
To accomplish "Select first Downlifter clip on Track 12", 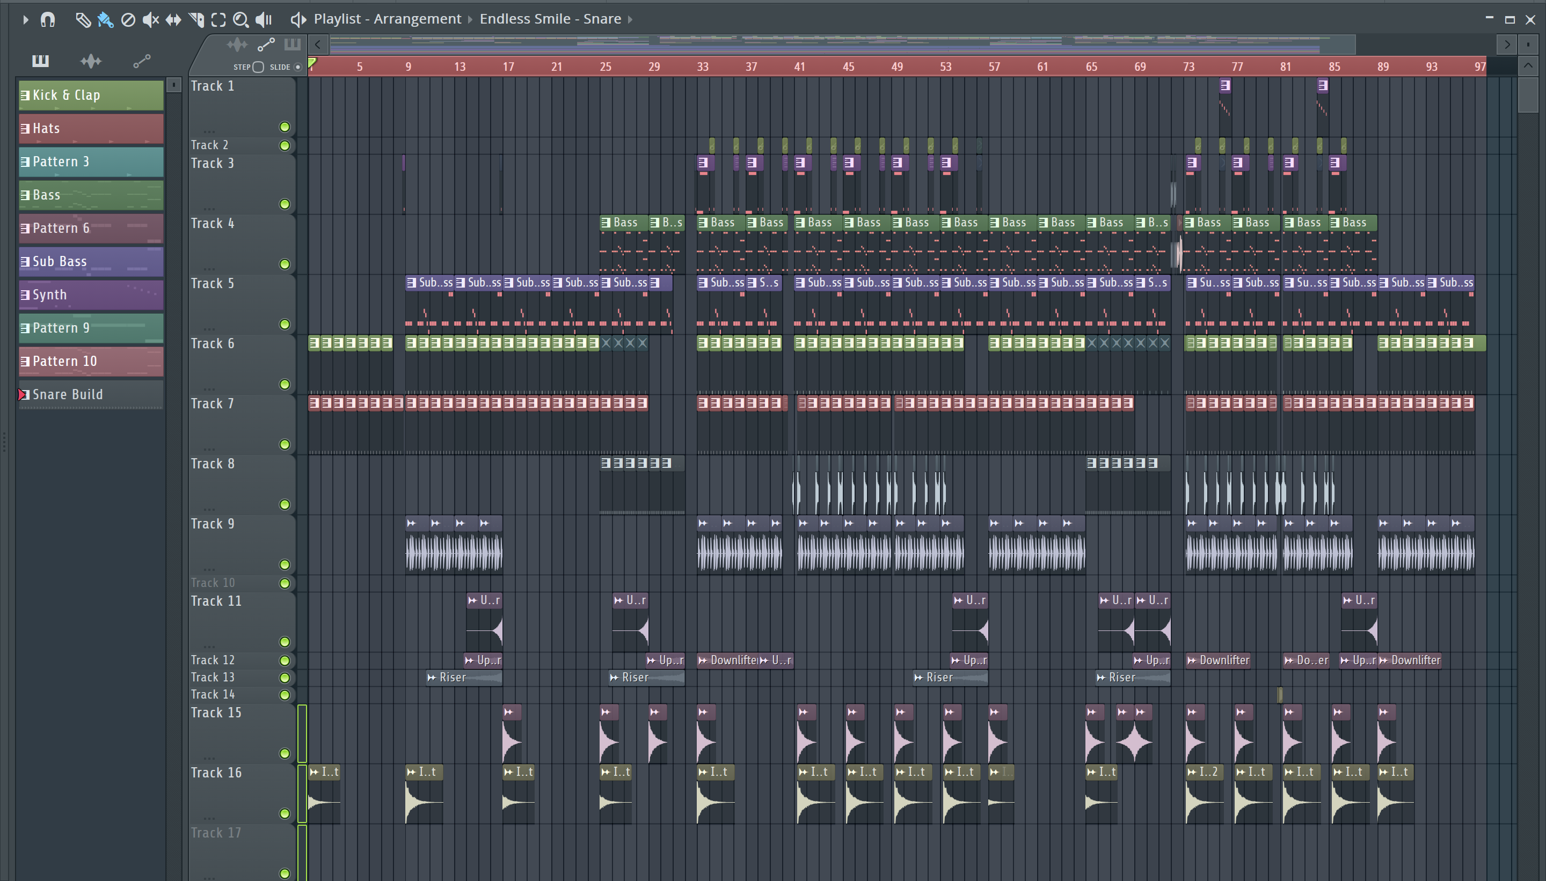I will tap(727, 660).
